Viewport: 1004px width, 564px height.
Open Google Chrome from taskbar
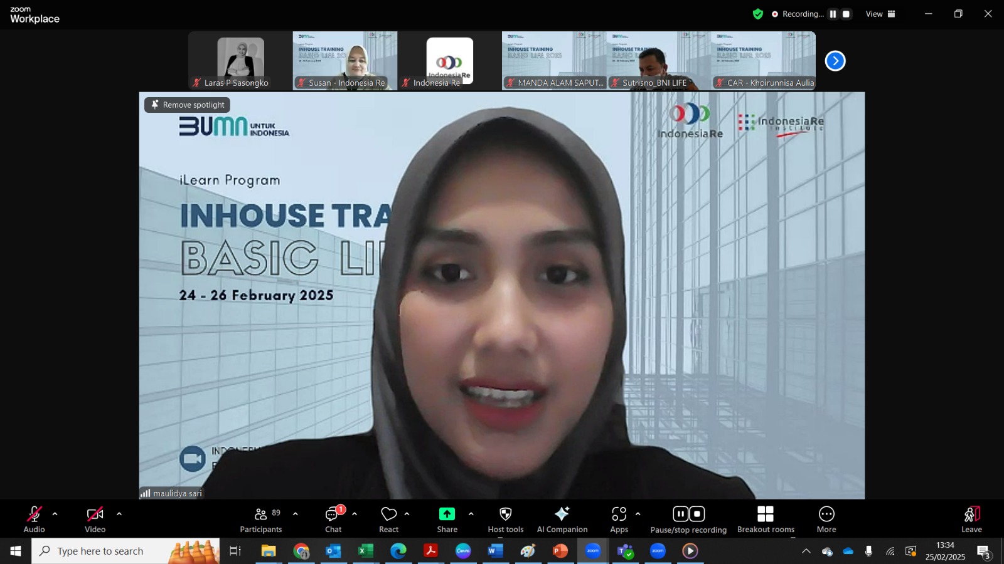[x=302, y=551]
